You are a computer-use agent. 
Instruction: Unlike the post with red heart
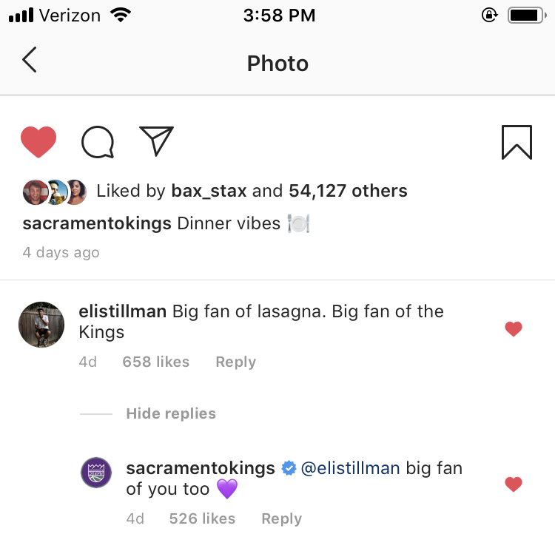pyautogui.click(x=38, y=142)
